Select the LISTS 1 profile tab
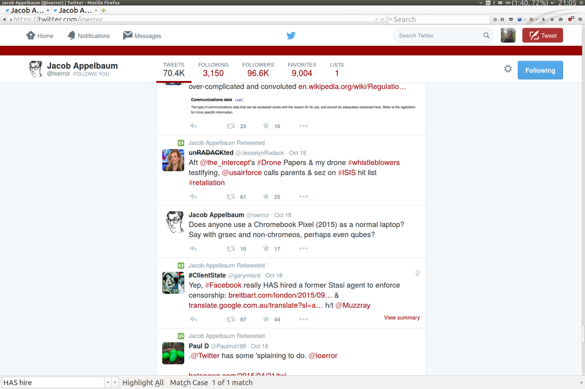This screenshot has width=585, height=389. (x=336, y=69)
